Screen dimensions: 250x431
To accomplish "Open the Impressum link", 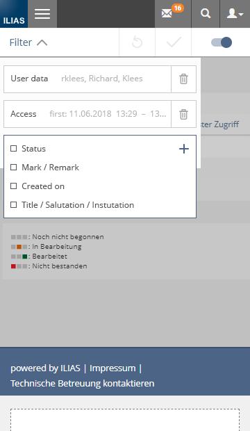I will click(x=112, y=368).
